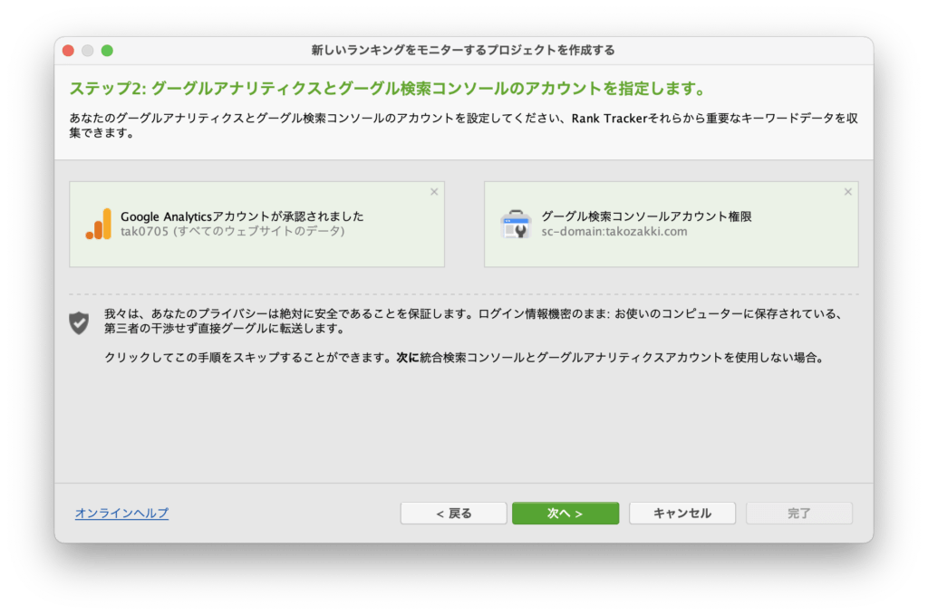The image size is (928, 615).
Task: Remove the Google Analytics account card
Action: (434, 192)
